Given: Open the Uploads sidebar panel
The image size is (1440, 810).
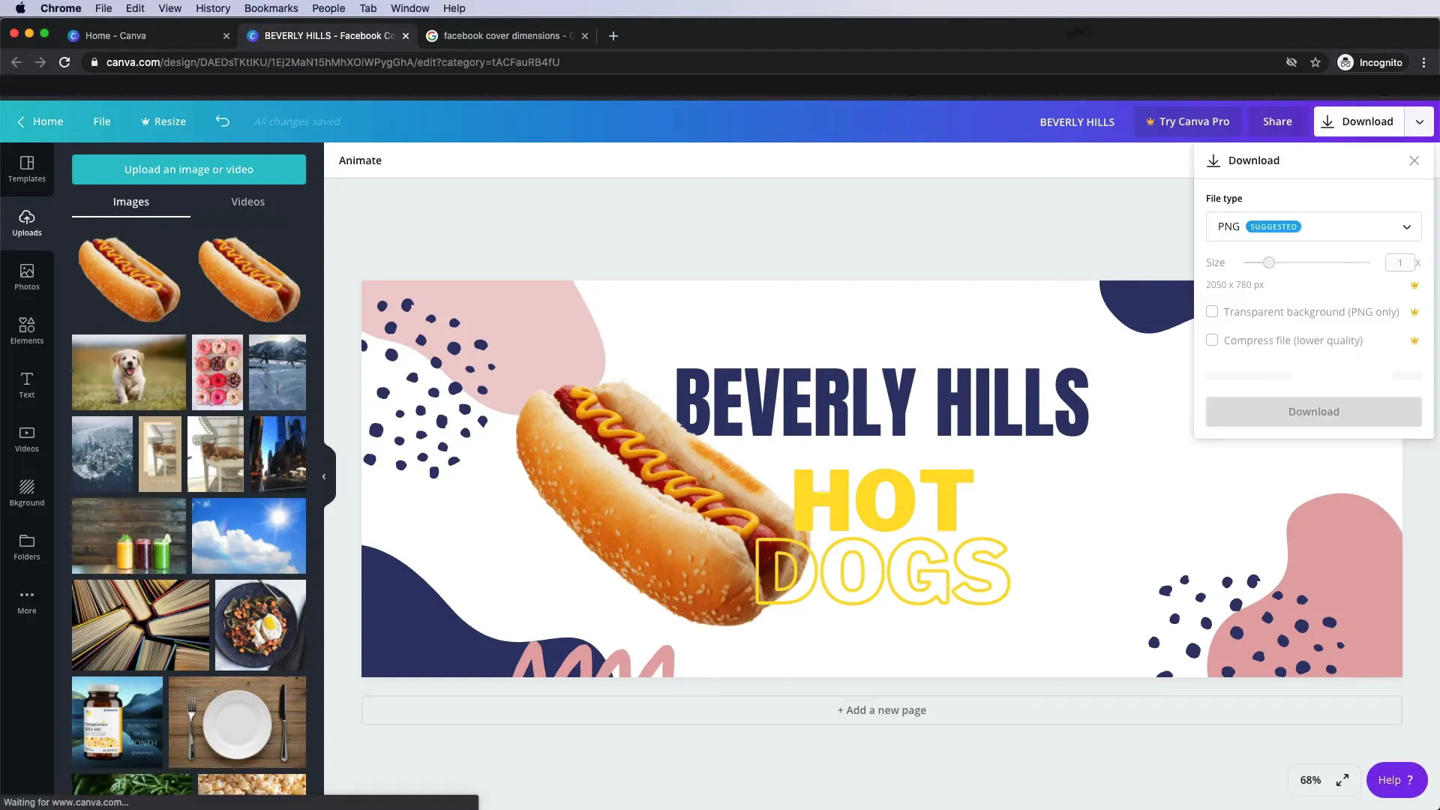Looking at the screenshot, I should (x=27, y=223).
